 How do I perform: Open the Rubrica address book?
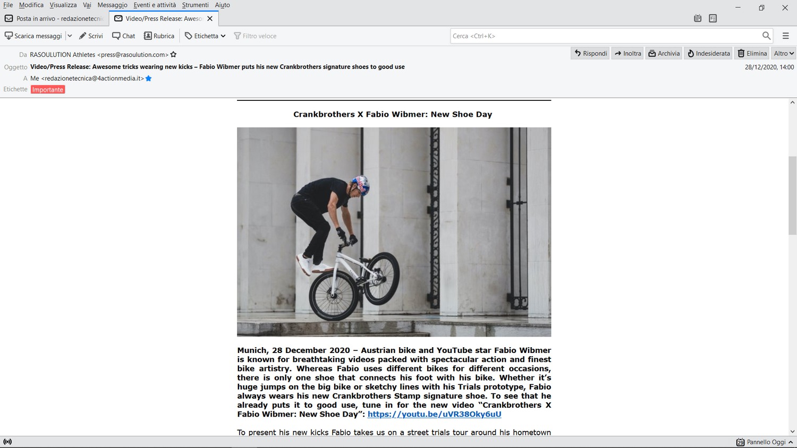coord(159,36)
